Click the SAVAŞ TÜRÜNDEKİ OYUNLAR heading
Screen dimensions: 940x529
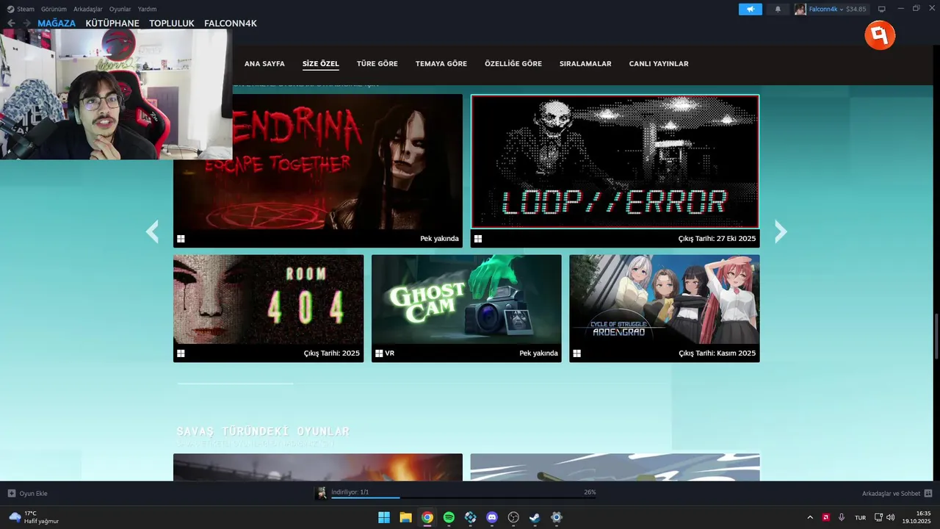(263, 431)
